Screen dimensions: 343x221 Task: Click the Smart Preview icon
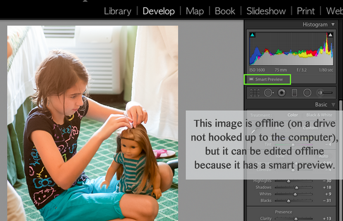[x=251, y=79]
